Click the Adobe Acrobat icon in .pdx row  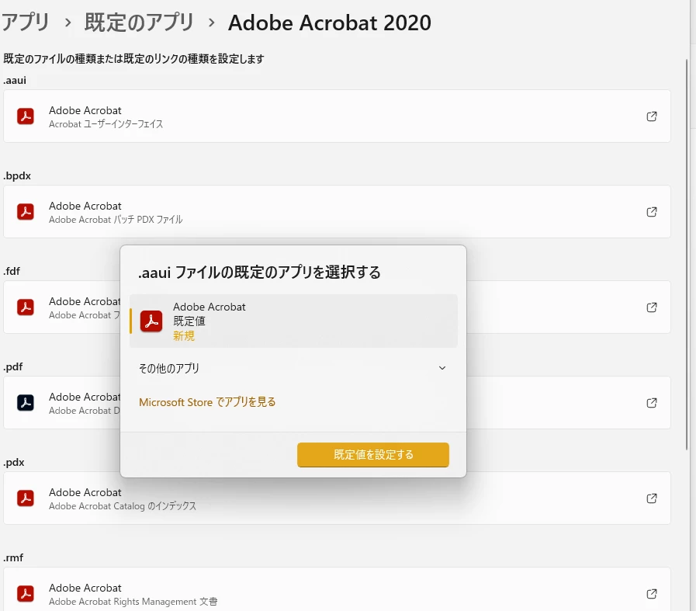tap(26, 498)
